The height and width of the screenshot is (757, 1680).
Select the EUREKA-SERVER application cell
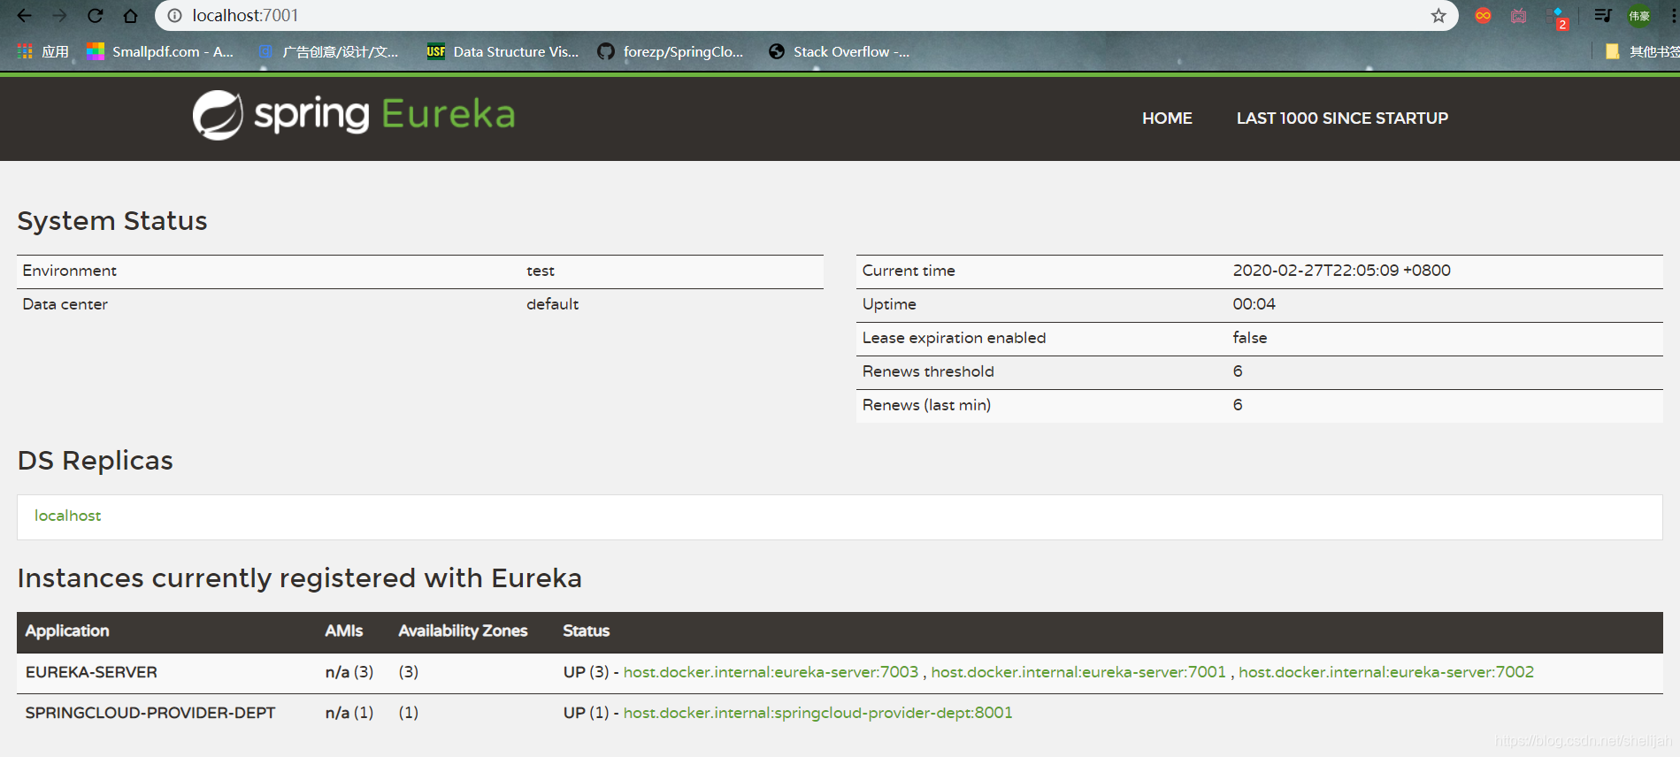point(91,672)
